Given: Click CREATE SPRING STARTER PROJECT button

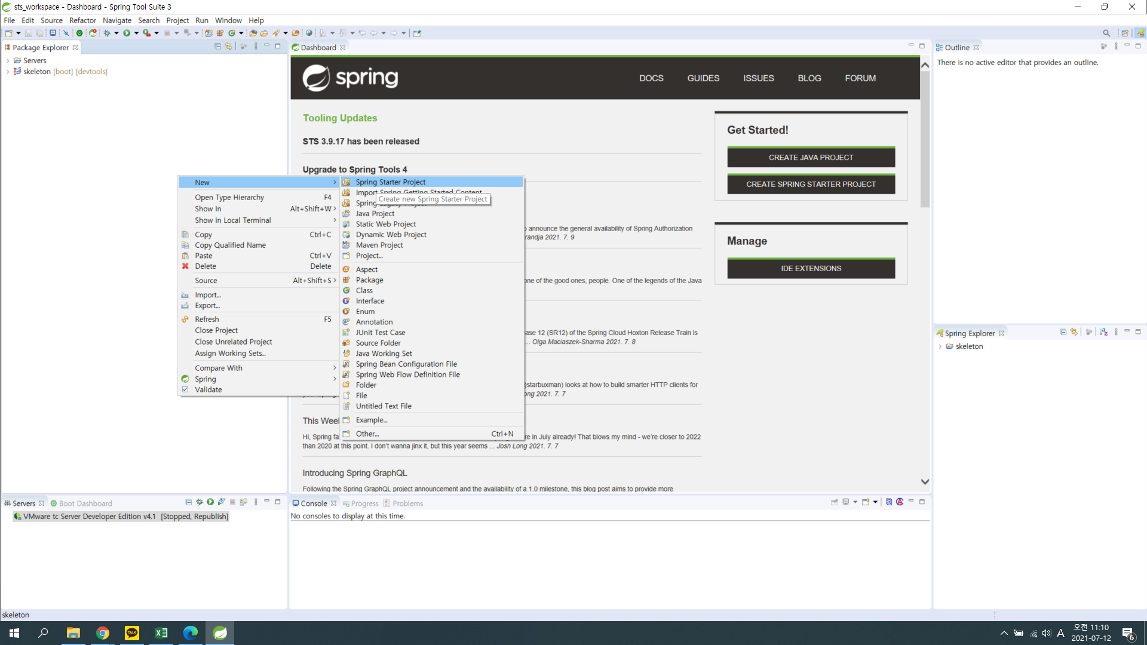Looking at the screenshot, I should 811,185.
